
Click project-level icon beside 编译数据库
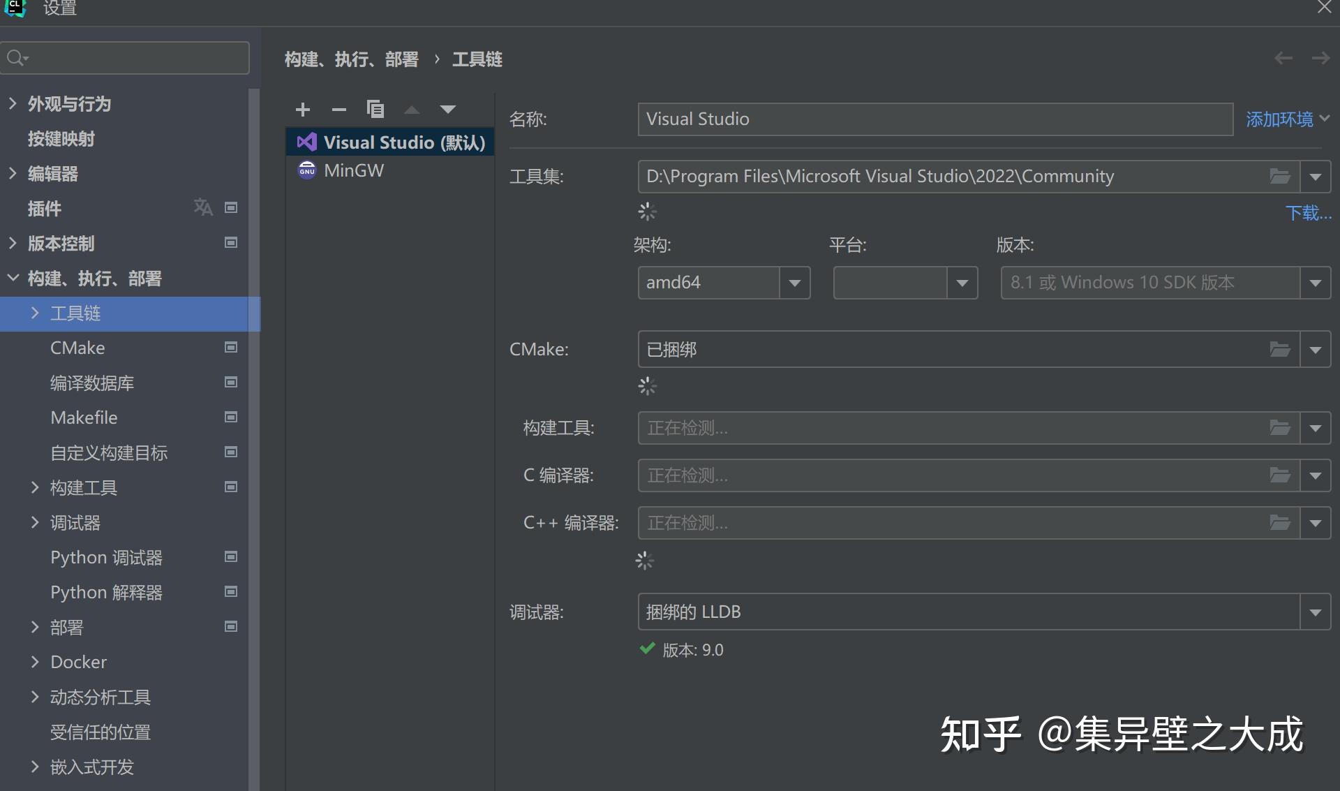point(231,382)
